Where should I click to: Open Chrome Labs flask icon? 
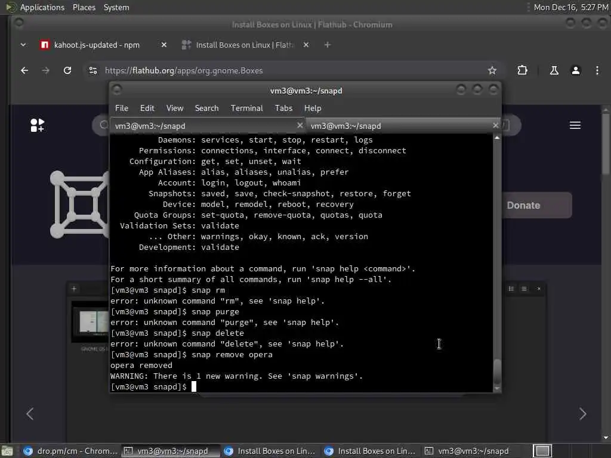554,70
